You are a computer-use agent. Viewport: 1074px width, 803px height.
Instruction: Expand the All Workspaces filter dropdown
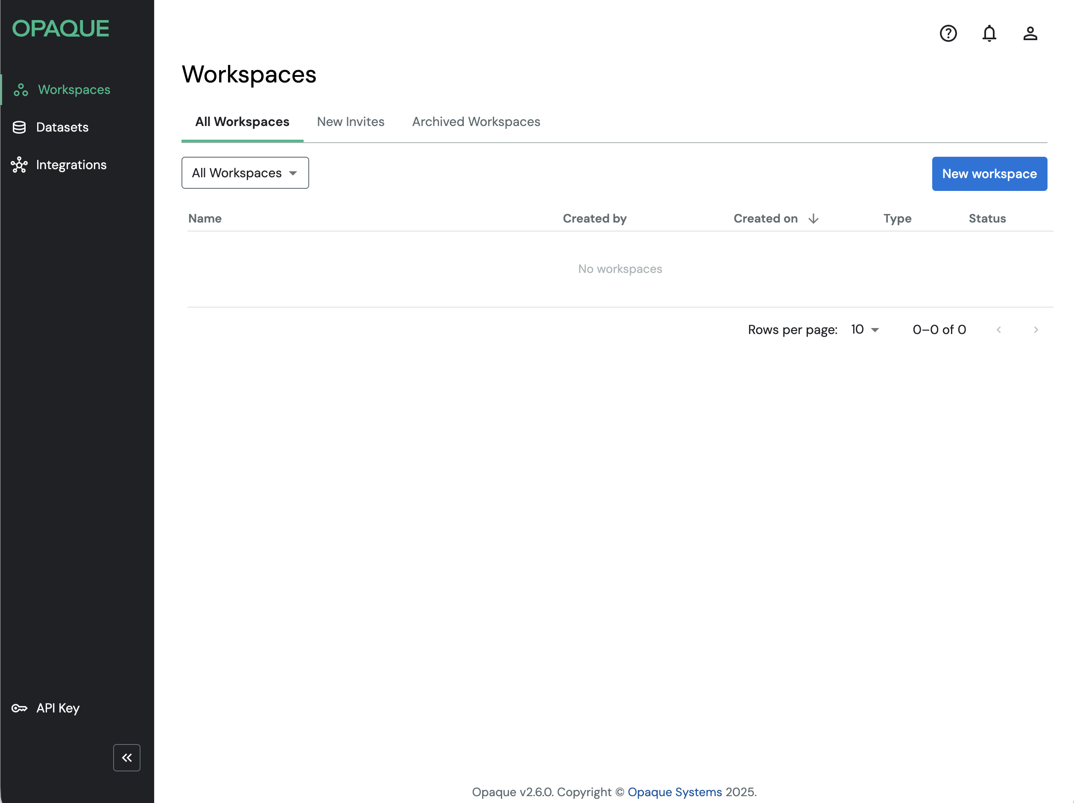pos(245,173)
